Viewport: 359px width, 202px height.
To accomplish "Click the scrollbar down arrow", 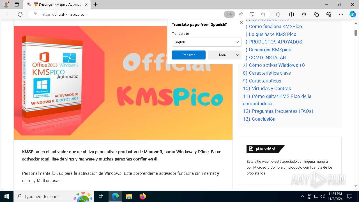I will click(x=356, y=186).
